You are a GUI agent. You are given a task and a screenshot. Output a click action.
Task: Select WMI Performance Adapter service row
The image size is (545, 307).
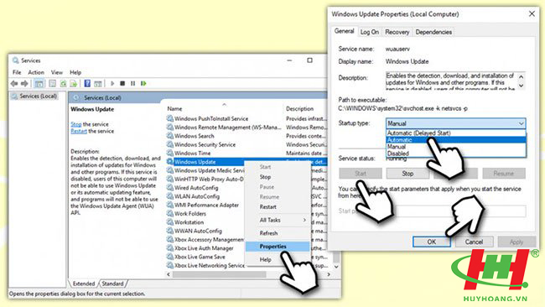pos(205,206)
